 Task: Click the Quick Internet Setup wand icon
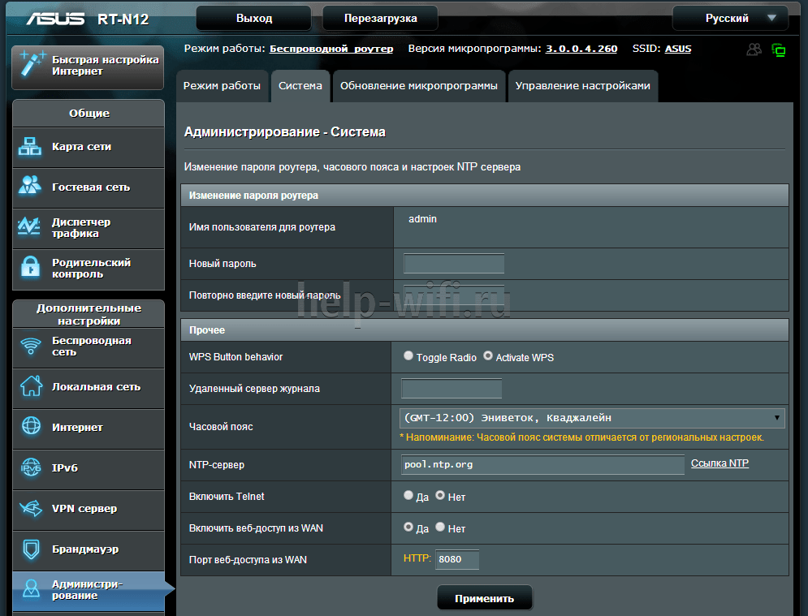click(31, 66)
